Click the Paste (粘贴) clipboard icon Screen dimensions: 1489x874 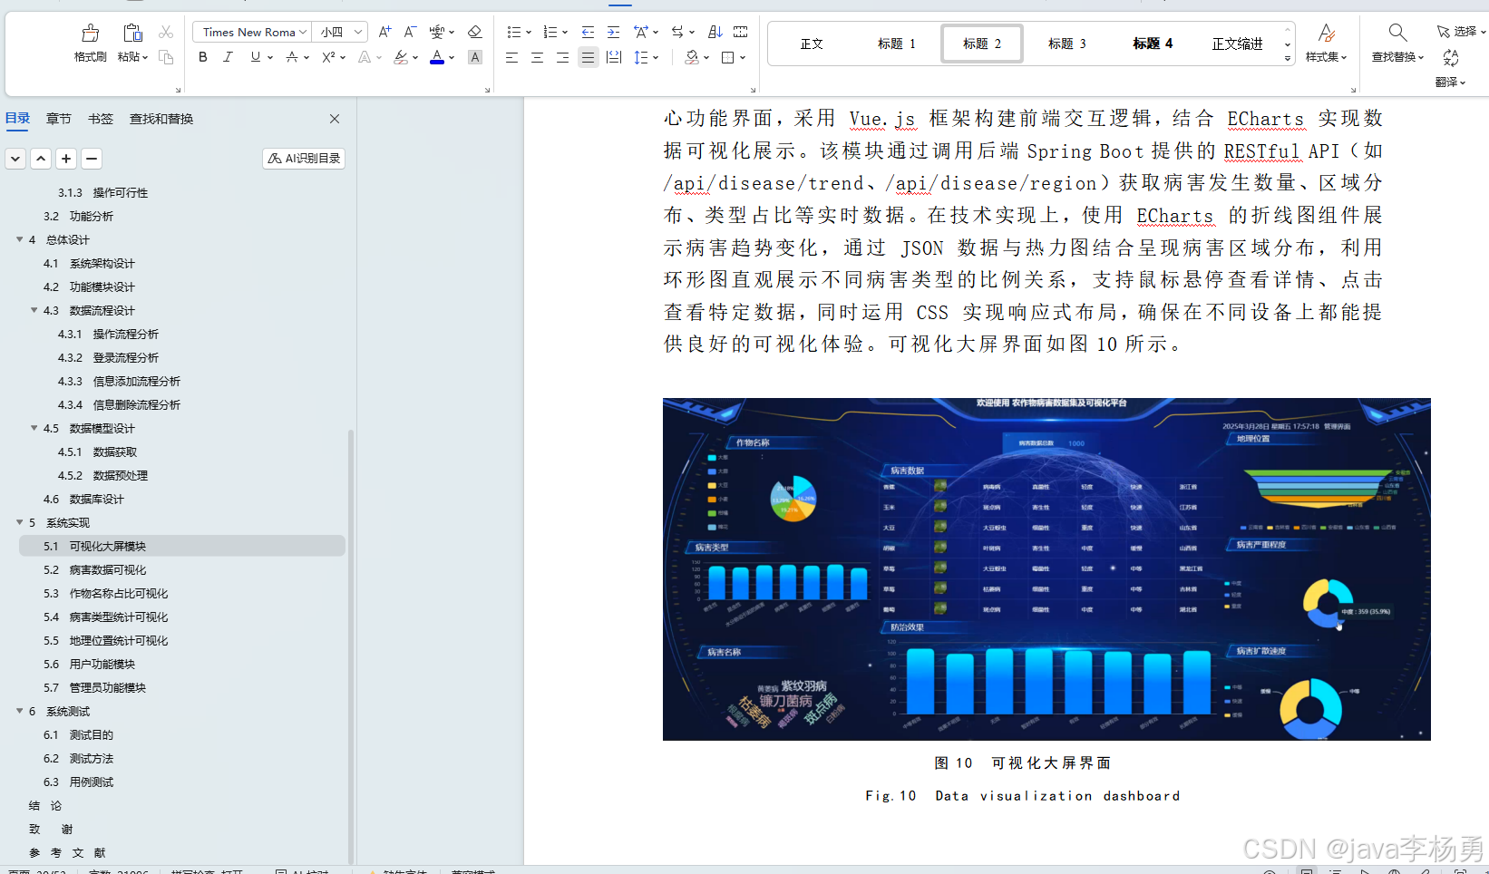coord(132,34)
